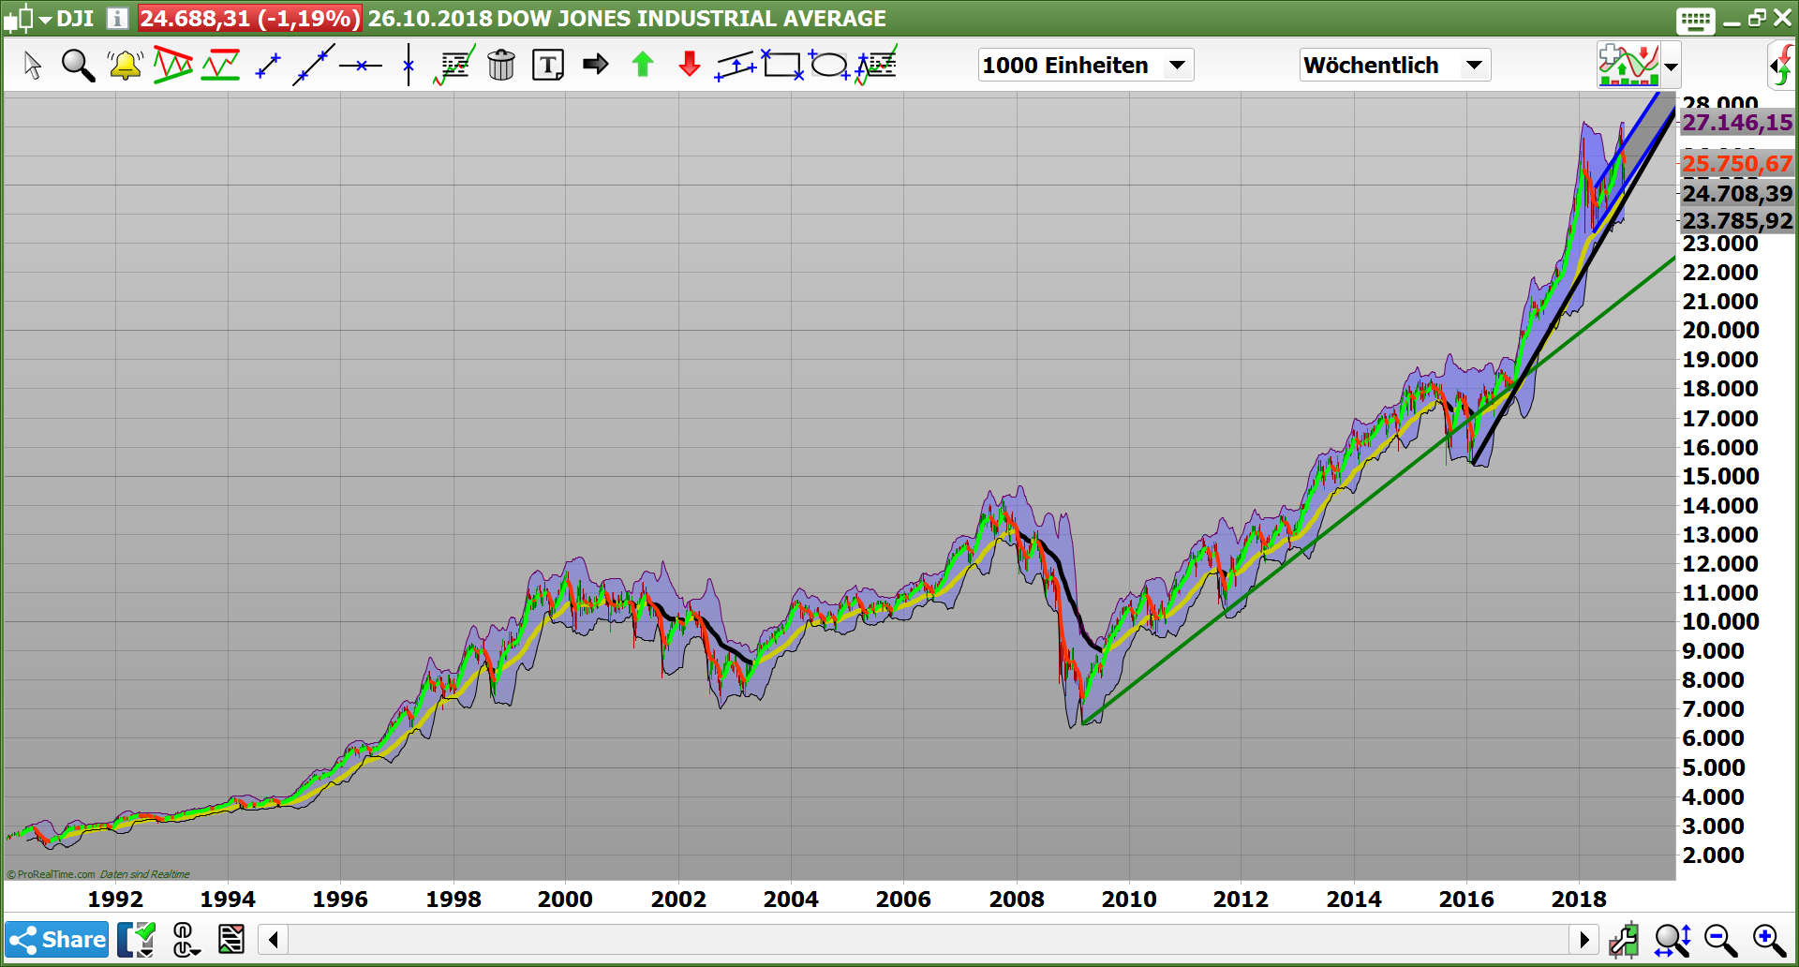The height and width of the screenshot is (967, 1799).
Task: Select the cursor pointer tool
Action: pos(33,65)
